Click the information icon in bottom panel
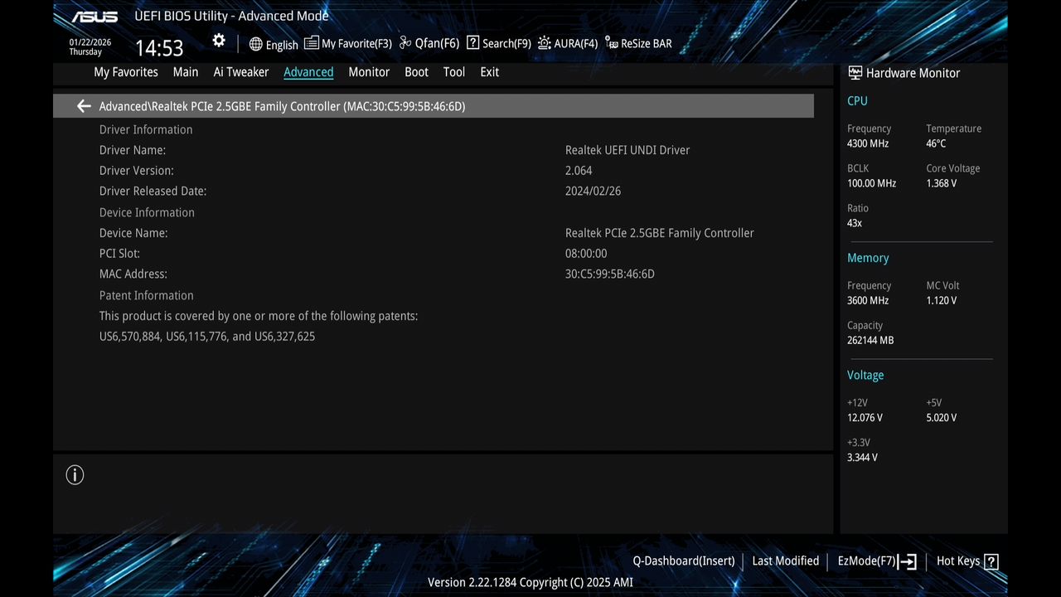The image size is (1061, 597). click(x=75, y=474)
